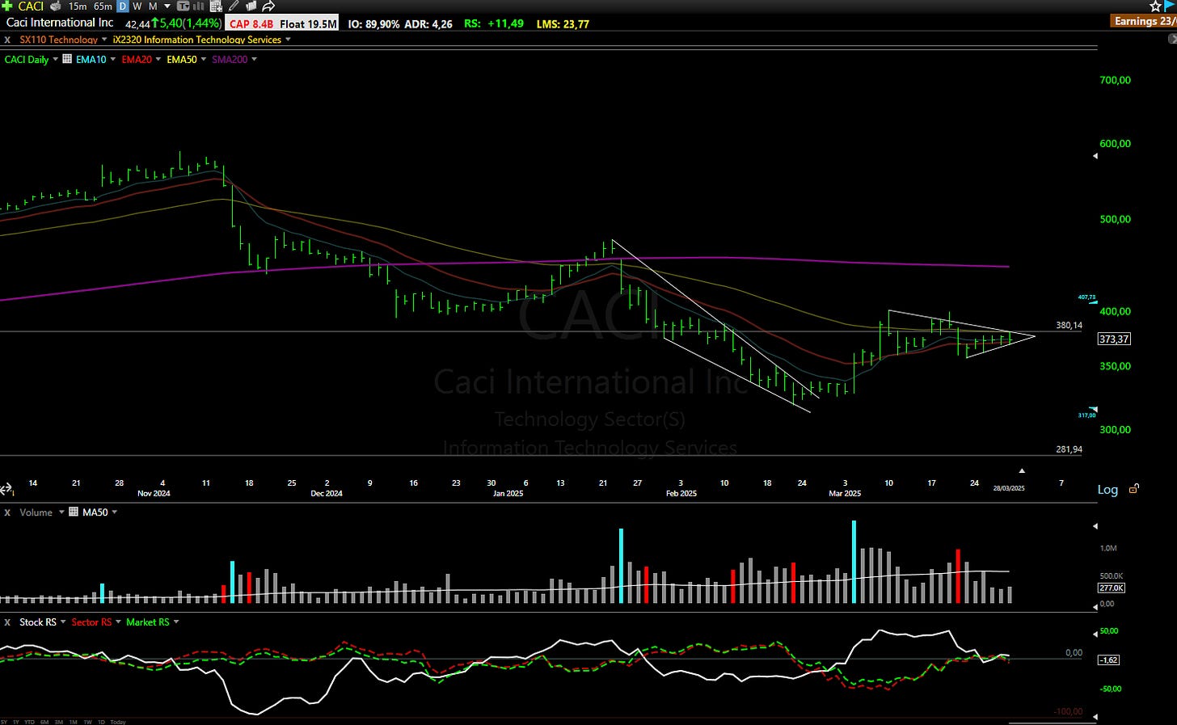Click the green plus add-symbol icon
1177x725 pixels.
click(7, 6)
